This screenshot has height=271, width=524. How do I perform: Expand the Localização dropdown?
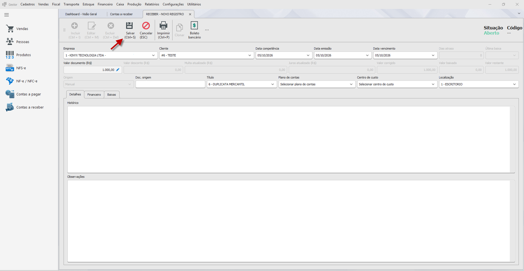click(x=514, y=84)
